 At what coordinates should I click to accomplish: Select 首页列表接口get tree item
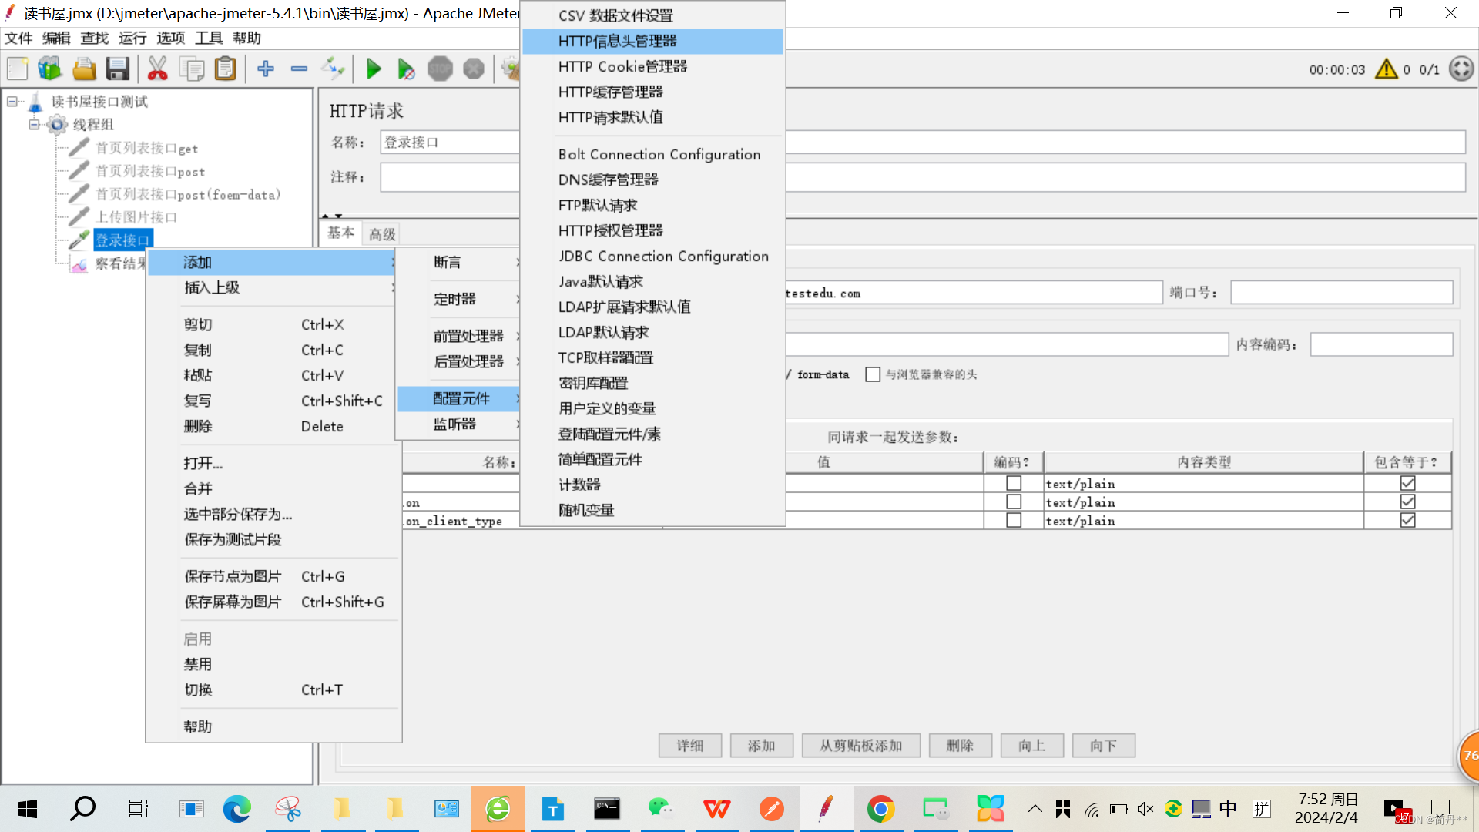146,148
